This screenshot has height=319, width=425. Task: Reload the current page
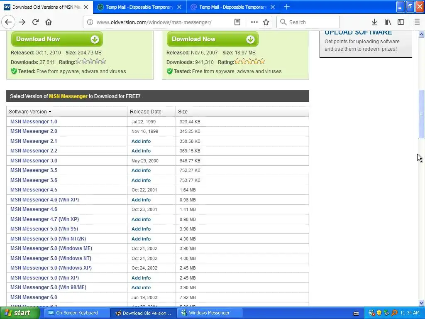point(35,22)
